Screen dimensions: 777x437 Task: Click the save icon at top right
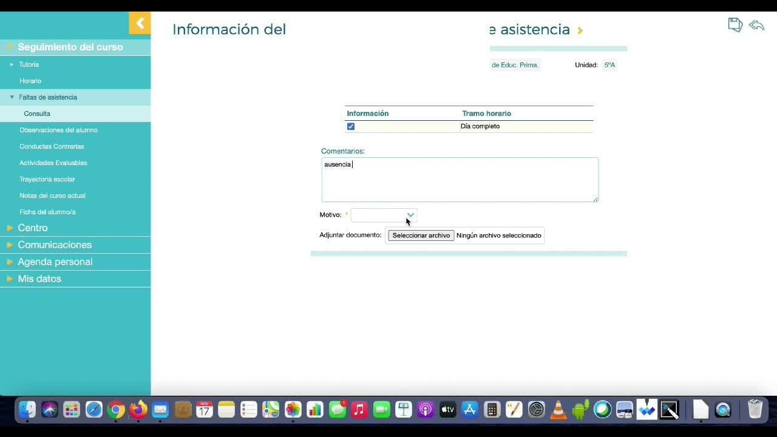tap(735, 25)
